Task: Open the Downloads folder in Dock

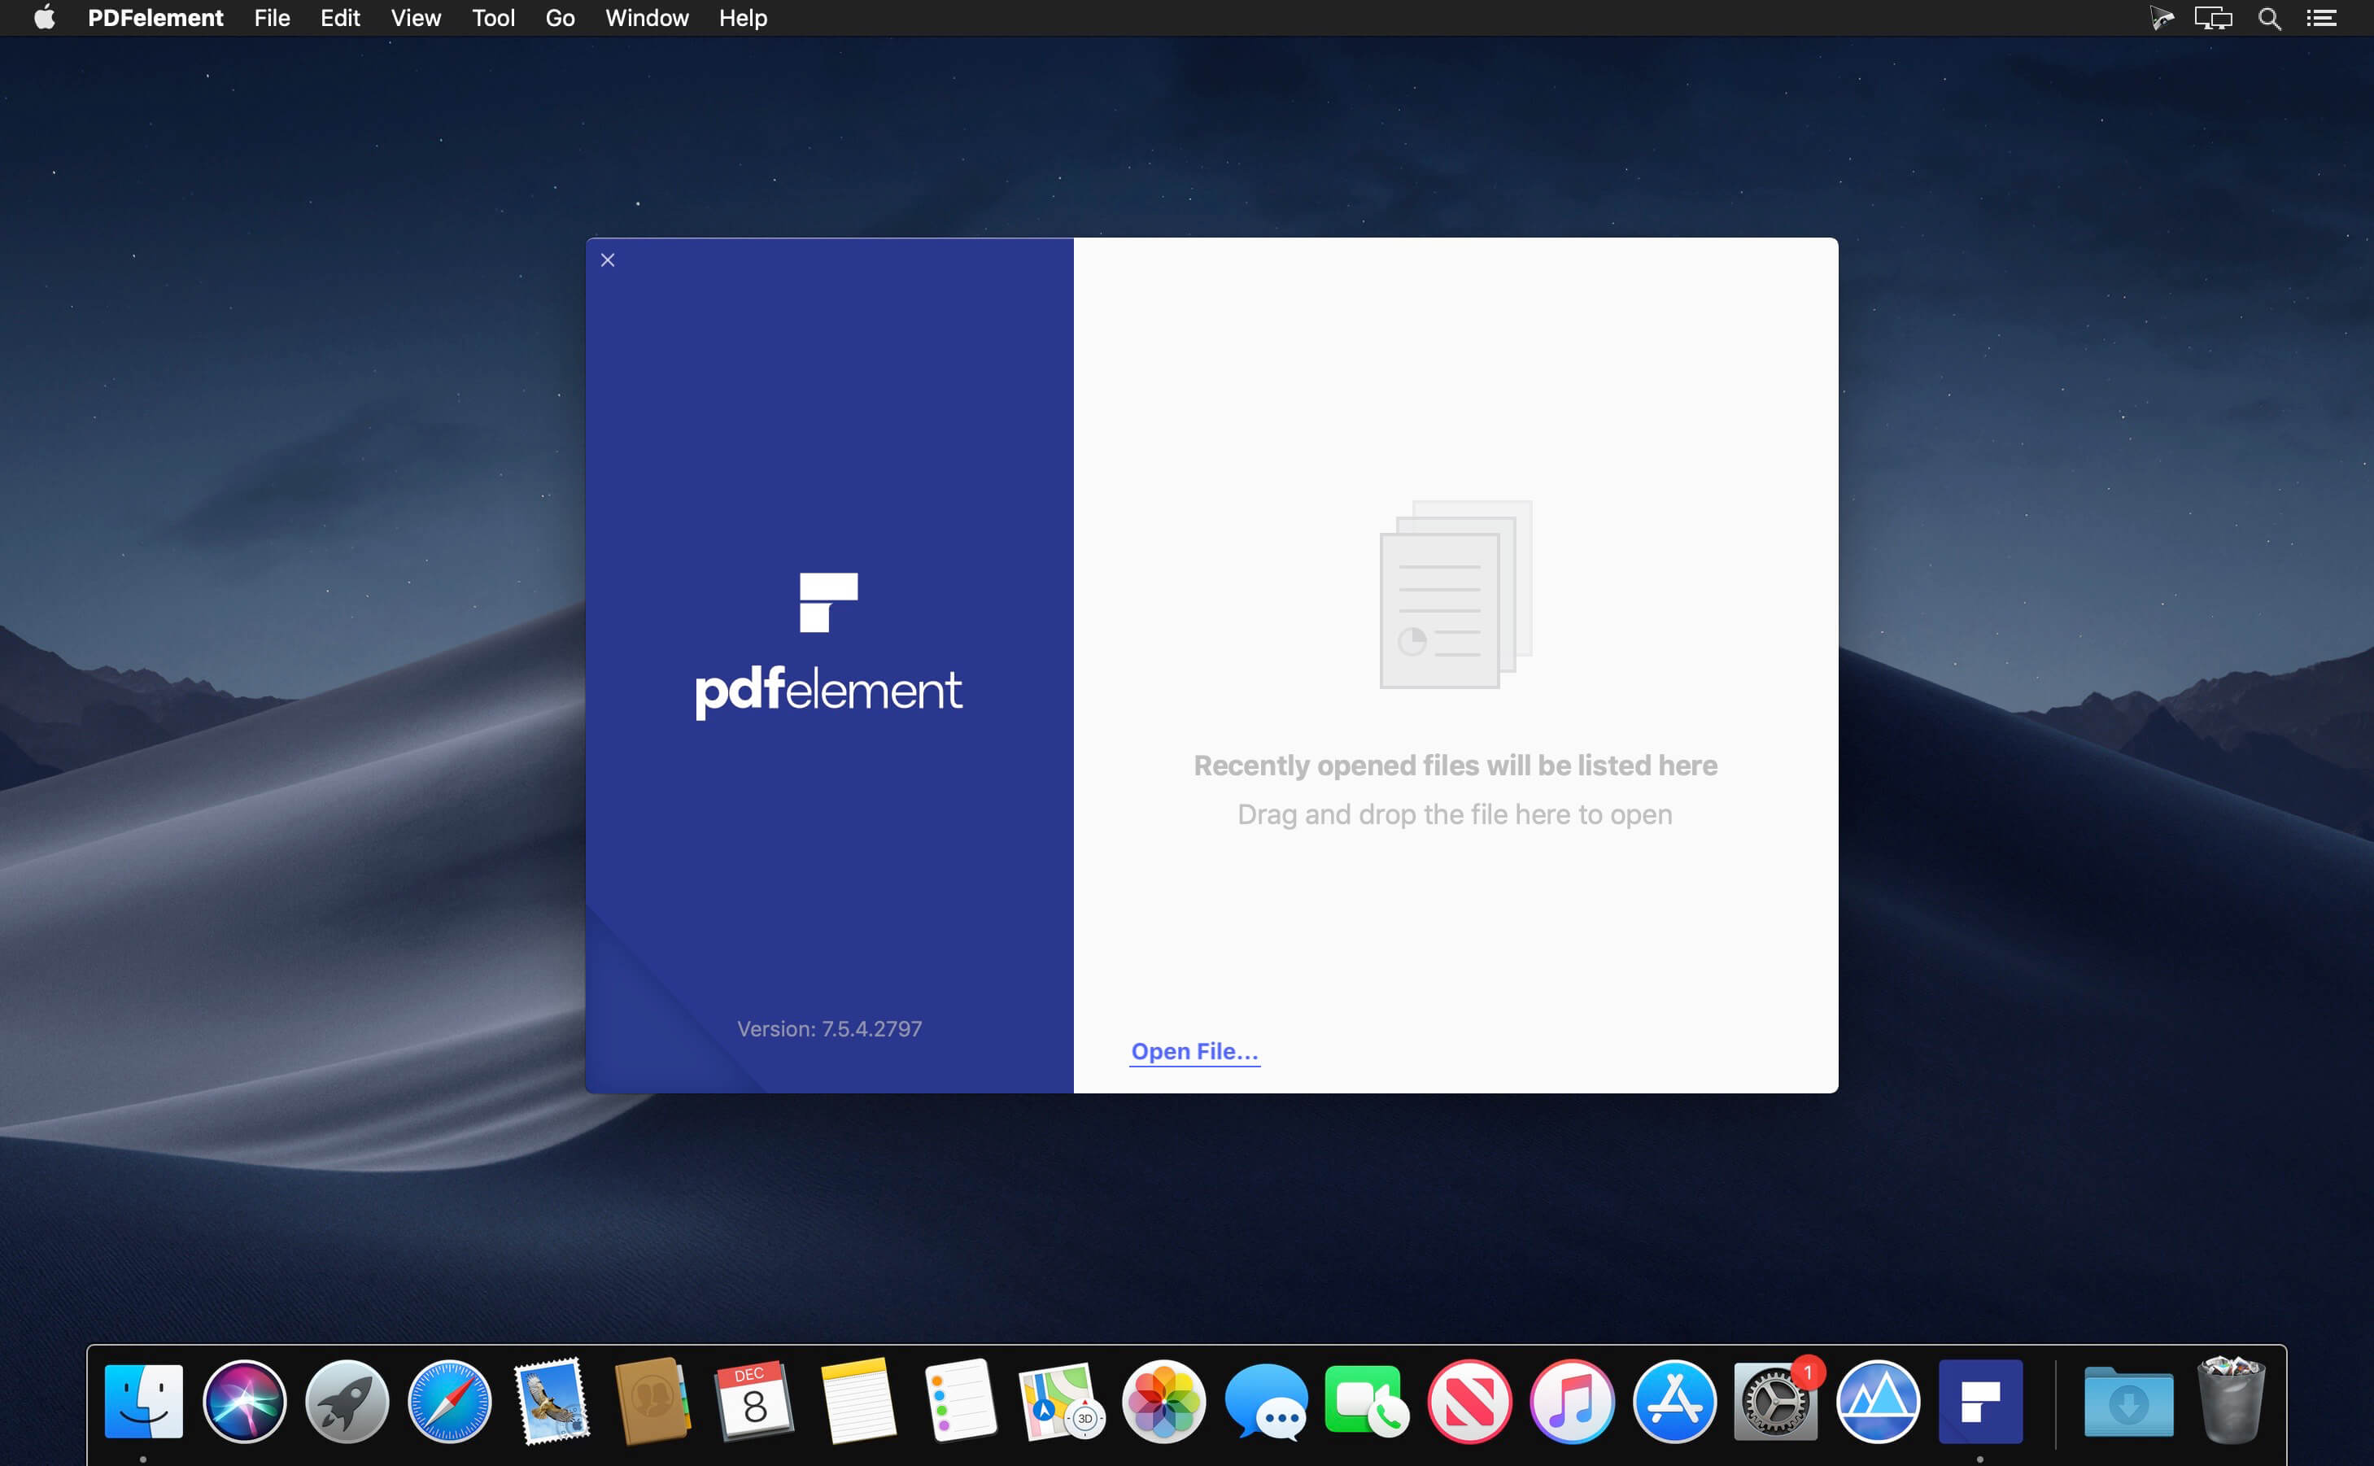Action: (x=2127, y=1401)
